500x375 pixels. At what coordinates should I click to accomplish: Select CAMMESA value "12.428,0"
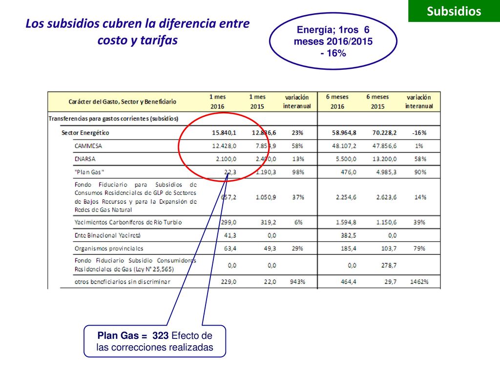click(224, 146)
